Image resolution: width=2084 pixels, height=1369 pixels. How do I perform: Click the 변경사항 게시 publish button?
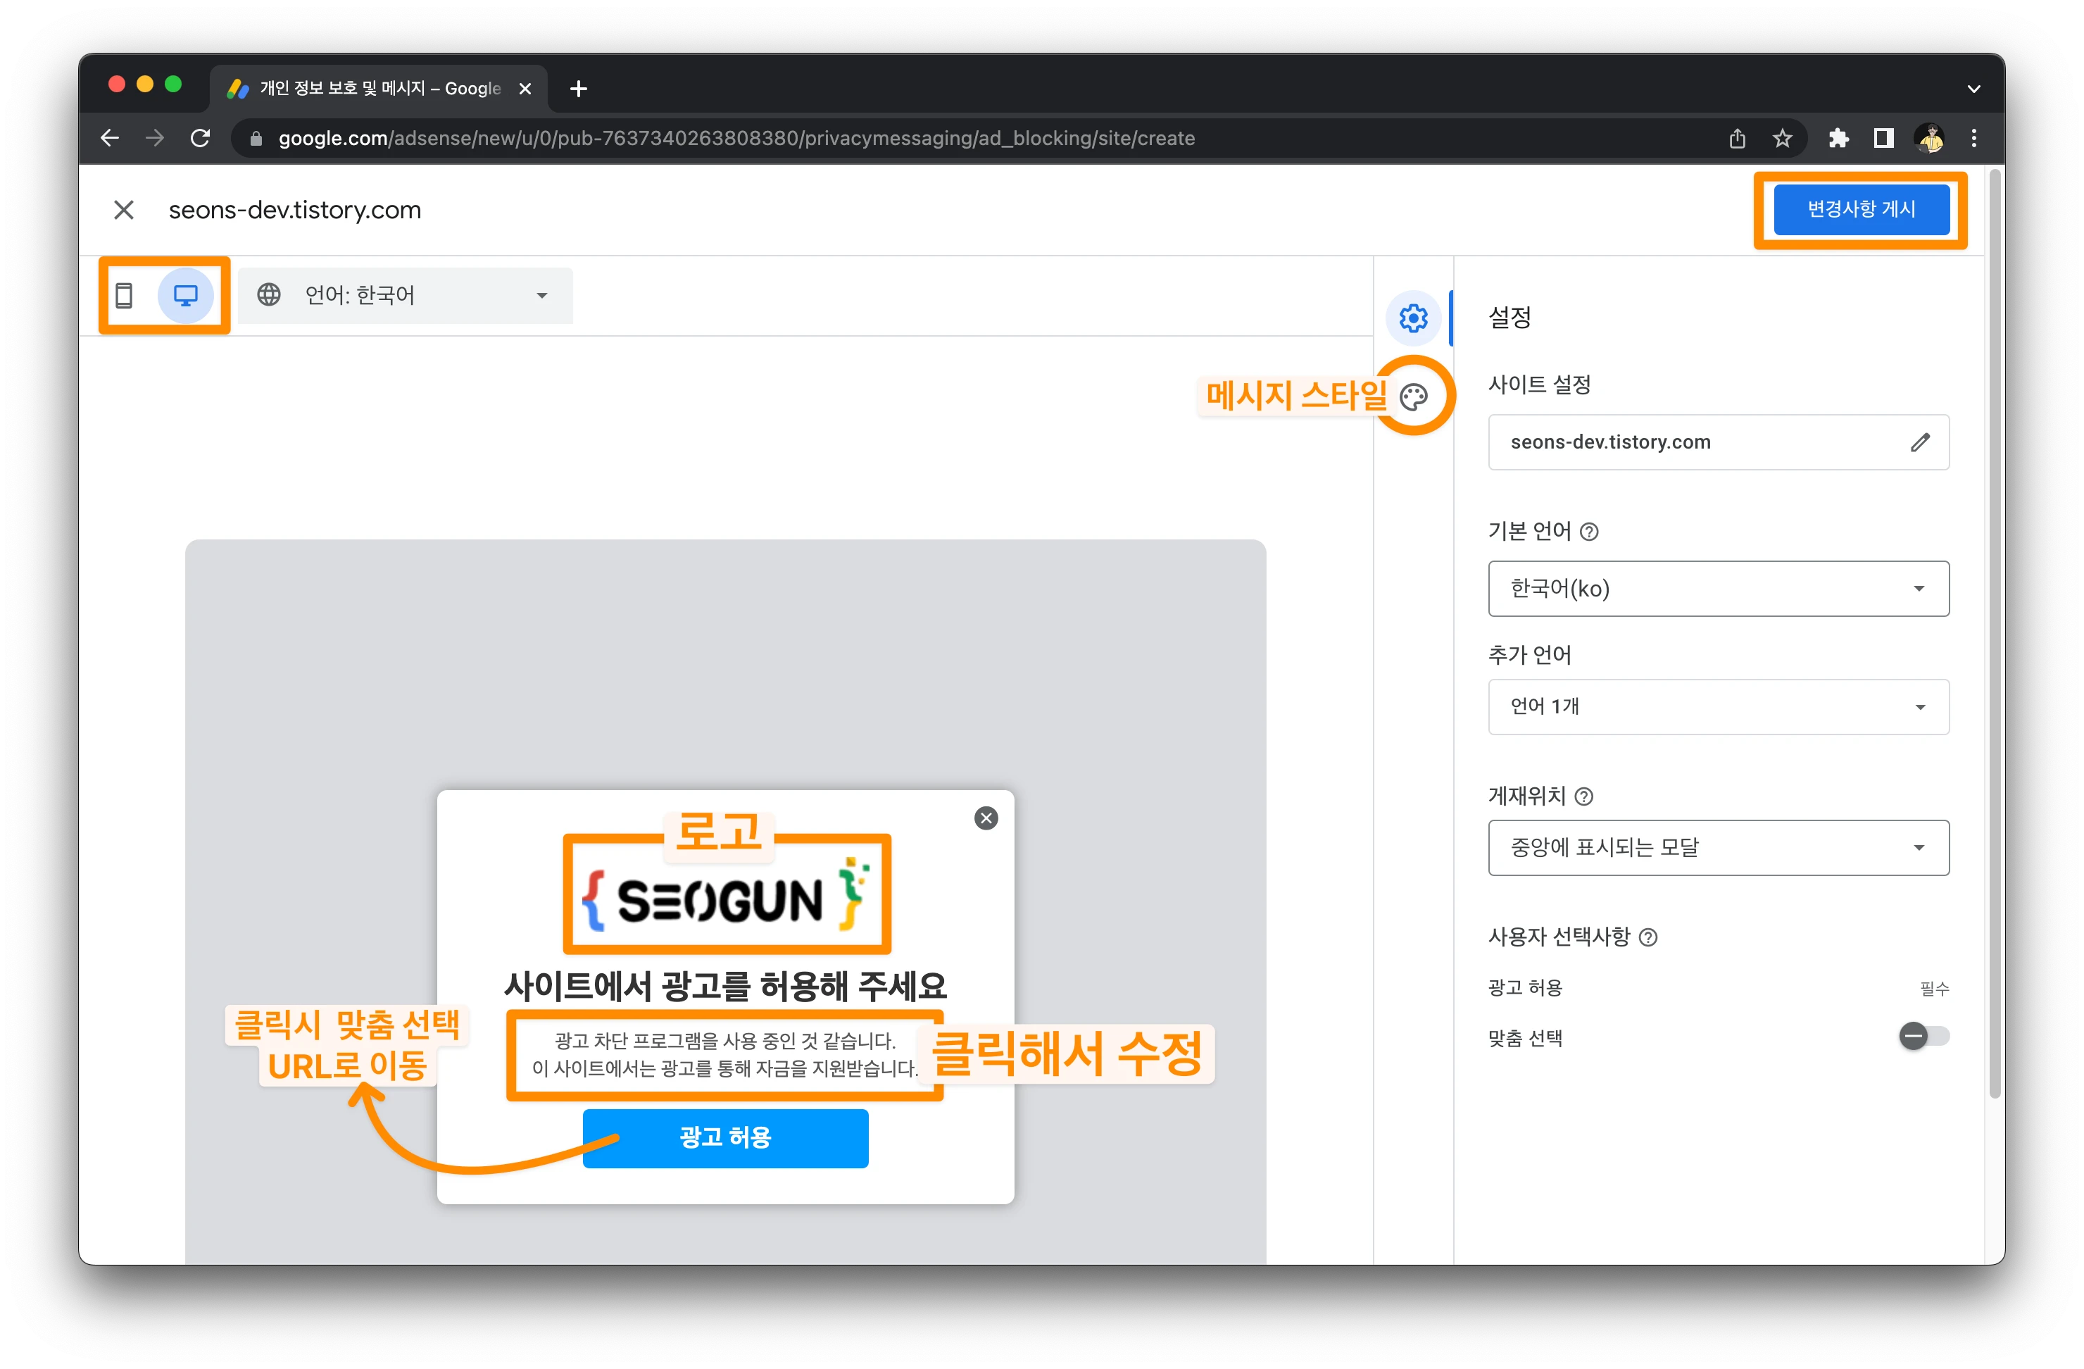click(x=1861, y=209)
